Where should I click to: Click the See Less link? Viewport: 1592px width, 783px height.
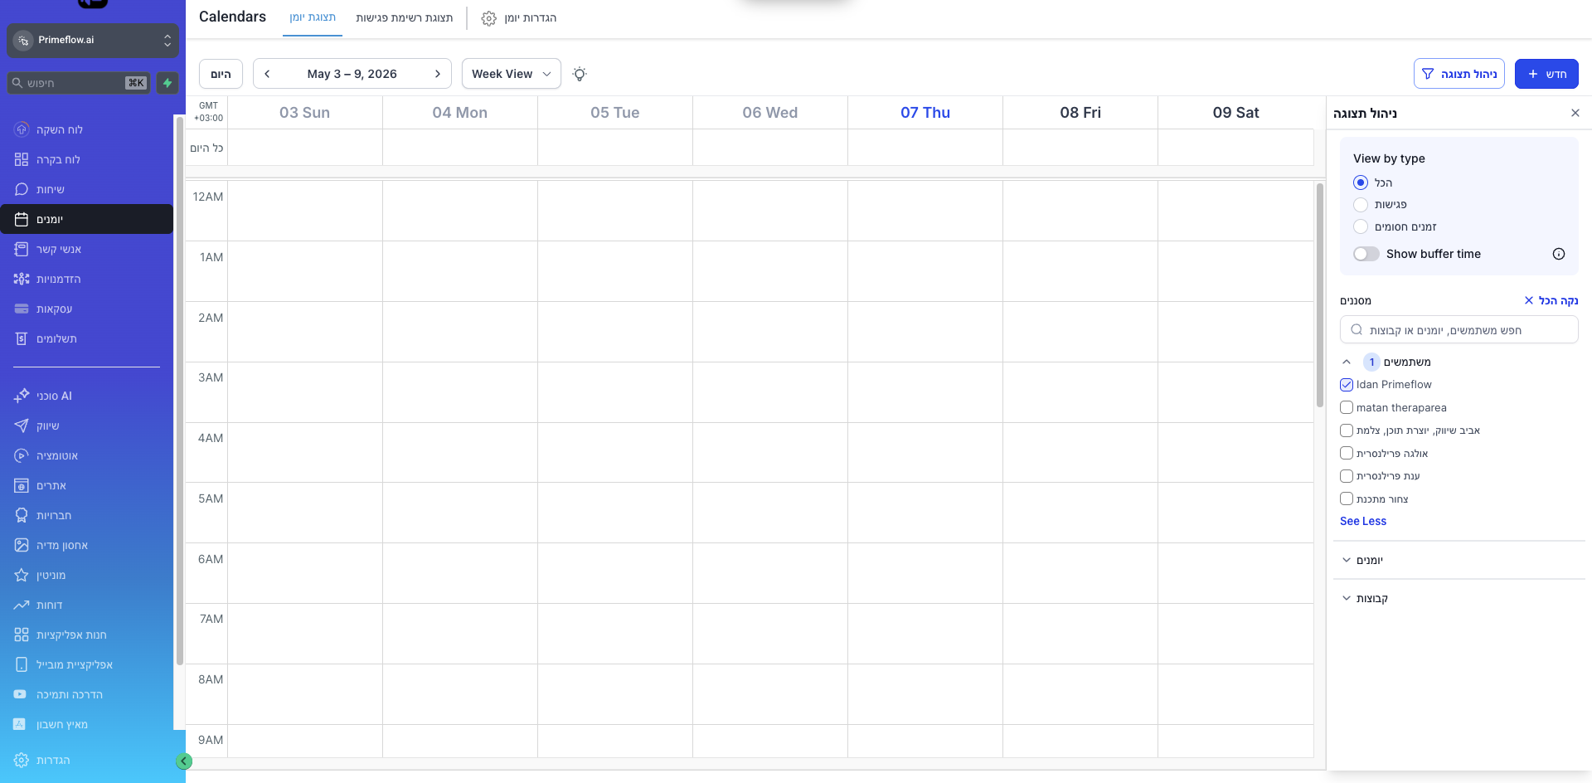pos(1363,521)
